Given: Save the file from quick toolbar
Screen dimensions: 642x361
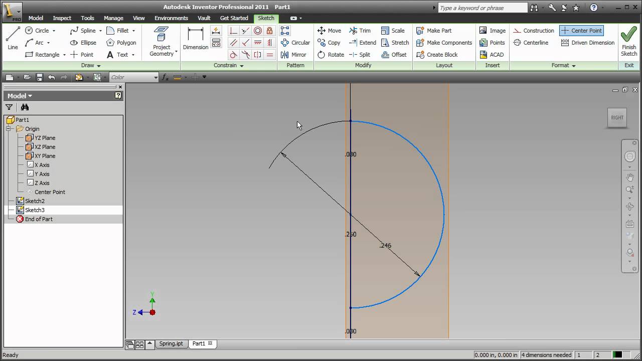Looking at the screenshot, I should 40,77.
